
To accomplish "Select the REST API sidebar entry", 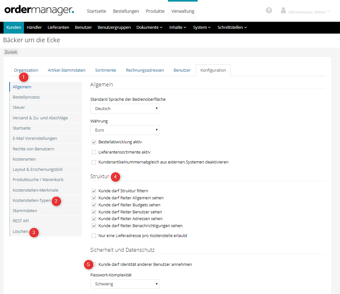I will (x=21, y=221).
